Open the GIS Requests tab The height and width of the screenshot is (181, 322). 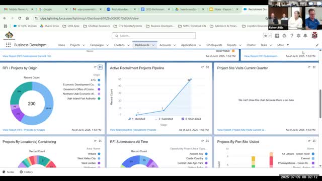coord(214,45)
